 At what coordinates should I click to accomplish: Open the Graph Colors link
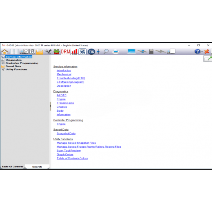pyautogui.click(x=65, y=154)
